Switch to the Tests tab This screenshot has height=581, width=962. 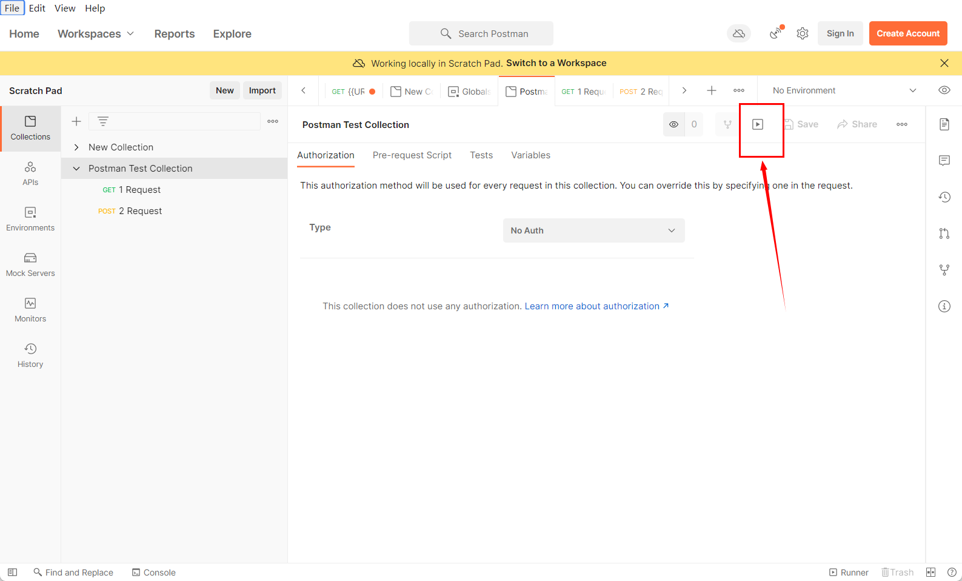pos(481,155)
